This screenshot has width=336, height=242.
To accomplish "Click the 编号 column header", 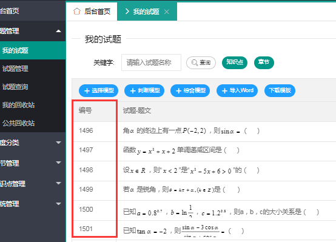I will click(86, 110).
